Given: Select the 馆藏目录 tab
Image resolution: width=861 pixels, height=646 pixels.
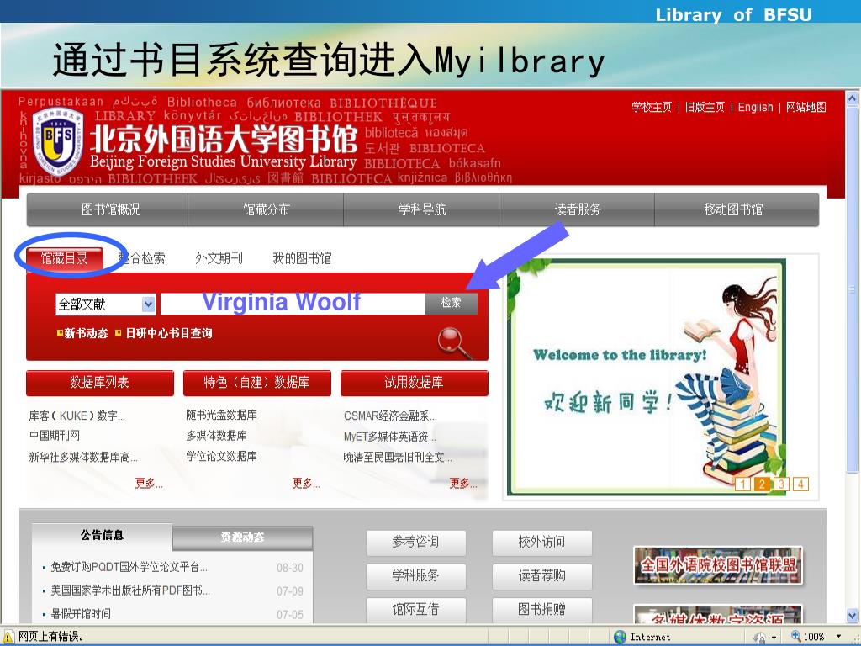Looking at the screenshot, I should coord(64,258).
